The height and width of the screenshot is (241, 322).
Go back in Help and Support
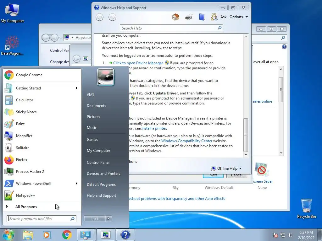100,17
